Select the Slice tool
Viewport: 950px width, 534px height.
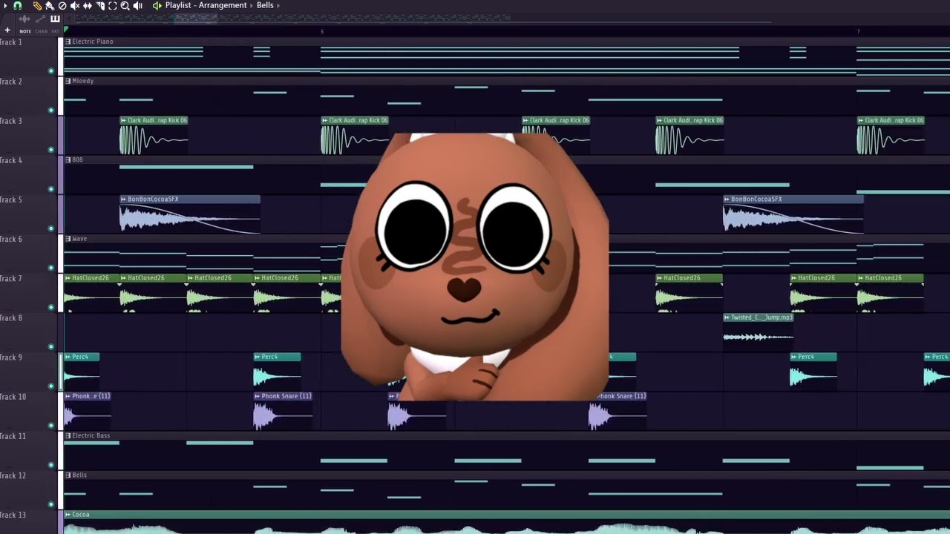point(100,6)
